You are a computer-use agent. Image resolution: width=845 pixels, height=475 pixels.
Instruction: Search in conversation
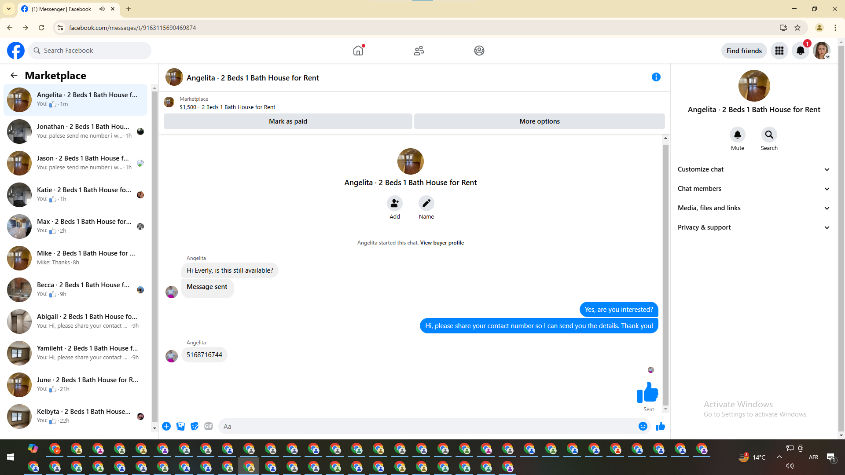pos(769,135)
